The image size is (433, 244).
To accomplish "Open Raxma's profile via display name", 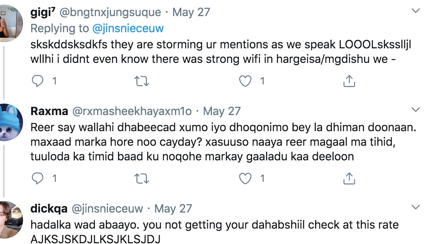I will click(x=49, y=111).
